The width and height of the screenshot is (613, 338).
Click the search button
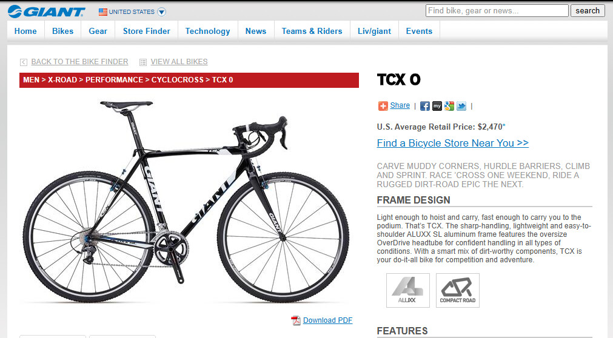coord(587,10)
